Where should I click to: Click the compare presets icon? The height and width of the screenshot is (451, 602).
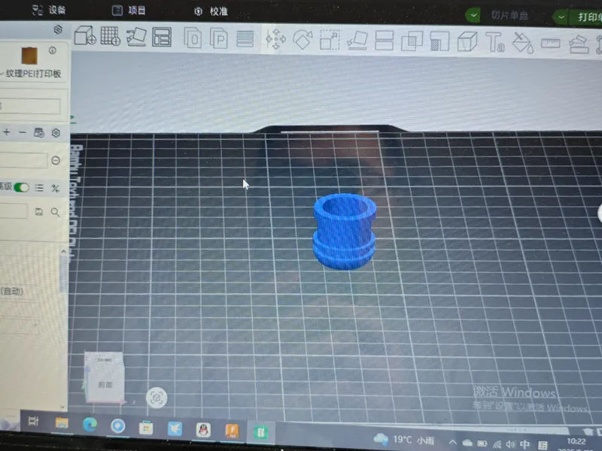[56, 189]
